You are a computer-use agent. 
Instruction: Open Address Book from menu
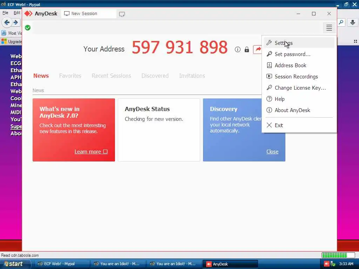(x=299, y=65)
